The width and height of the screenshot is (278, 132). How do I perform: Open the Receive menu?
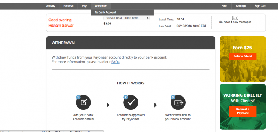tap(69, 6)
